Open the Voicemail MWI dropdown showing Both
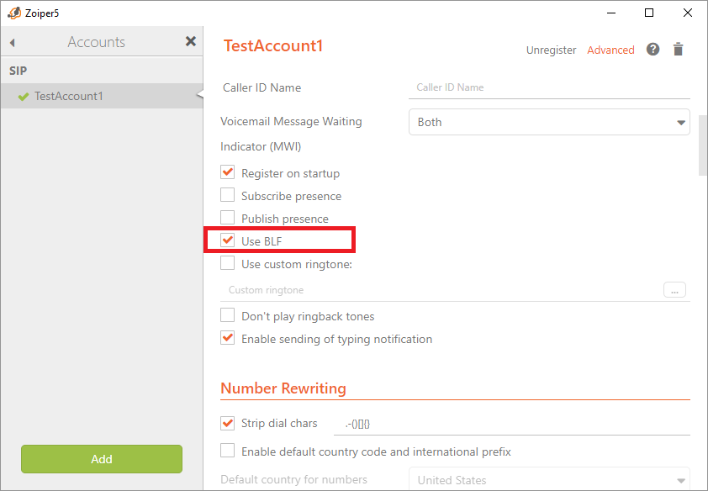The image size is (708, 491). click(x=549, y=122)
